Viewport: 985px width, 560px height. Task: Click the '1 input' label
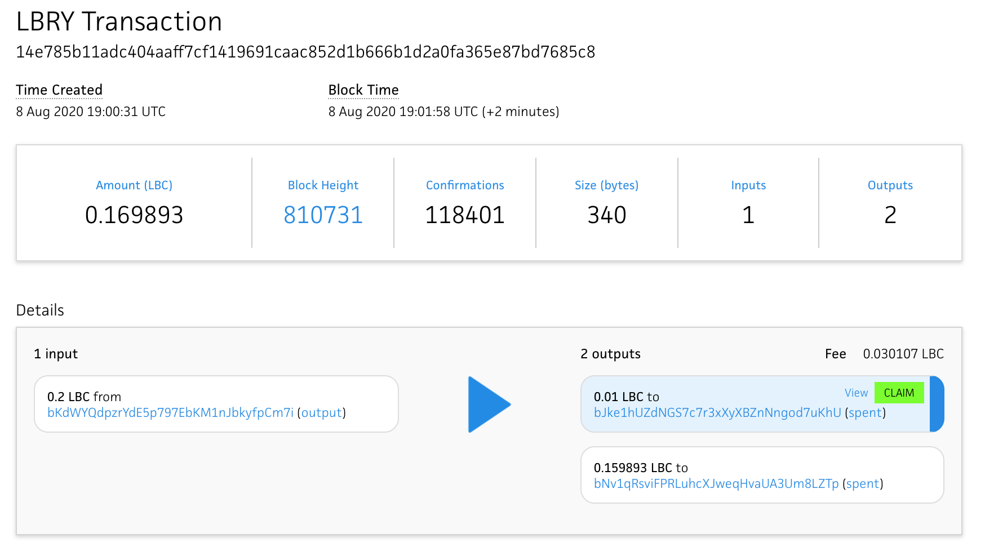(x=56, y=354)
